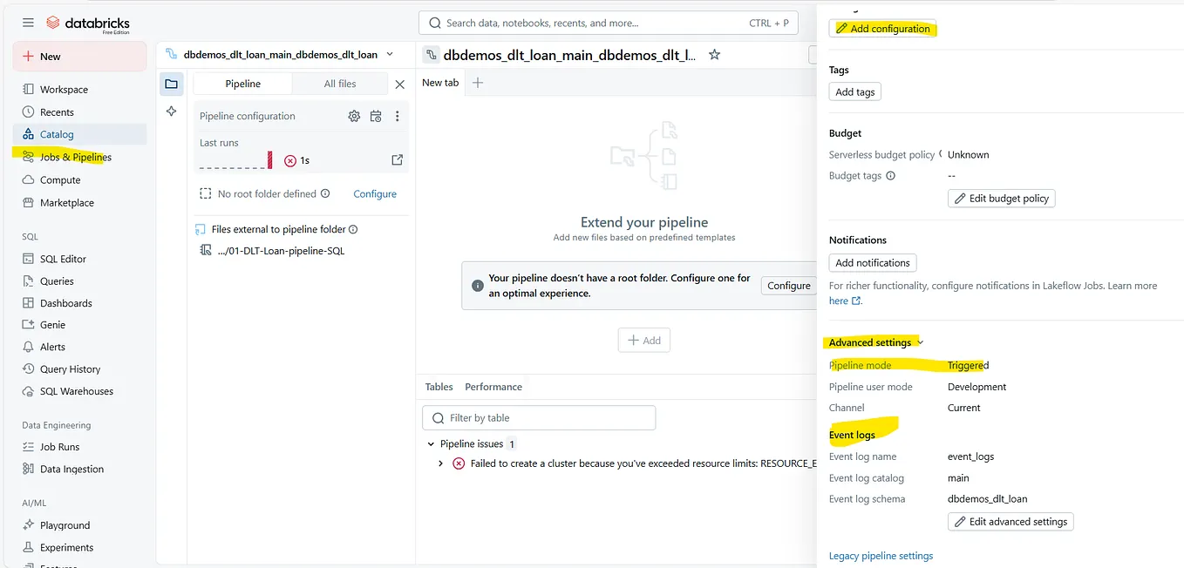Click the SQL Warehouses icon in the sidebar
This screenshot has height=568, width=1184.
[x=28, y=391]
